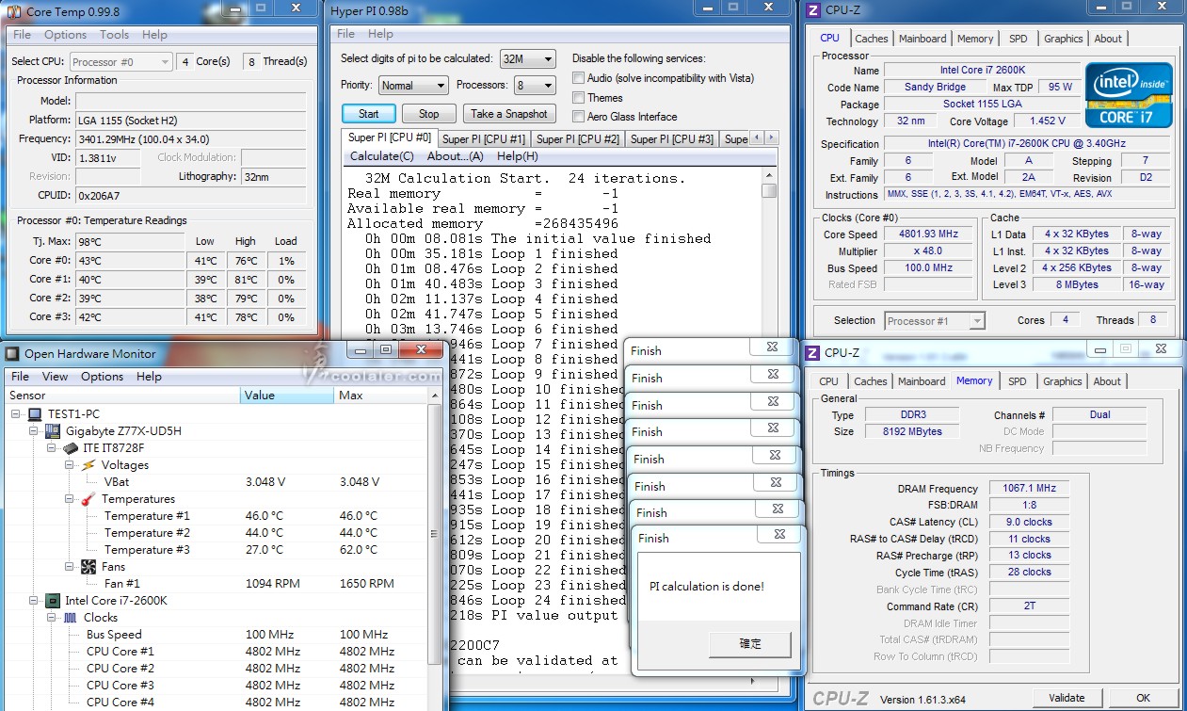Minimize the Core Temp window

pos(235,8)
